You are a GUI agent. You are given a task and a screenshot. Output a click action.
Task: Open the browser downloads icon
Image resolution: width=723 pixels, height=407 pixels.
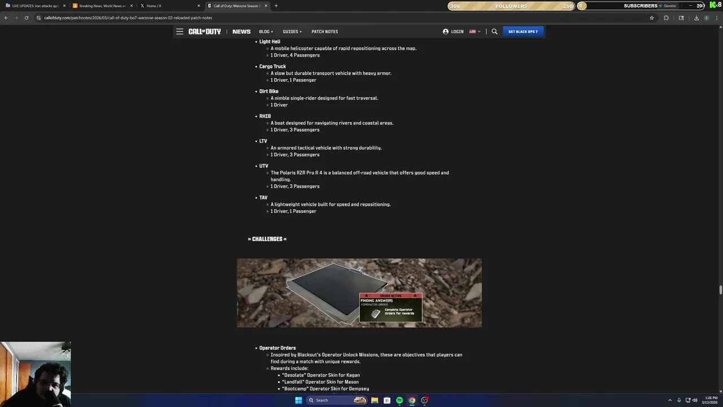pyautogui.click(x=696, y=18)
